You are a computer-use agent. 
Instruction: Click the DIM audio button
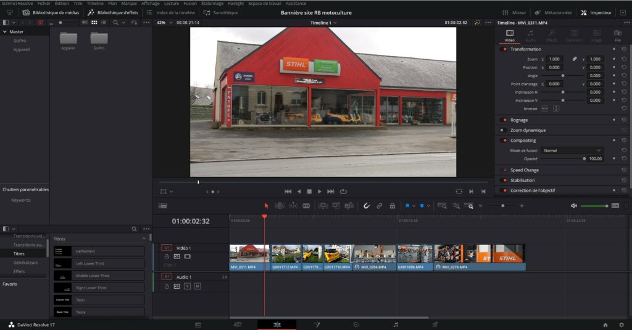tap(615, 206)
